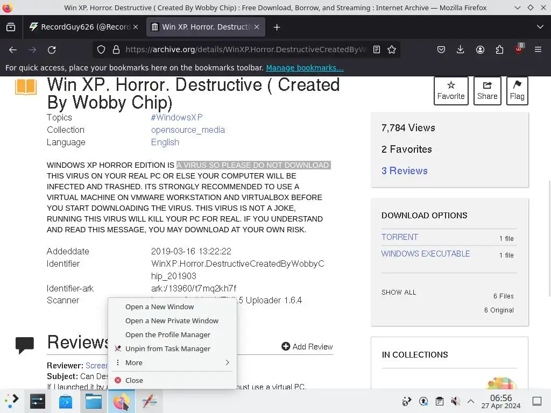This screenshot has width=551, height=413.
Task: Close the Win XP. Horror tab
Action: click(x=257, y=27)
